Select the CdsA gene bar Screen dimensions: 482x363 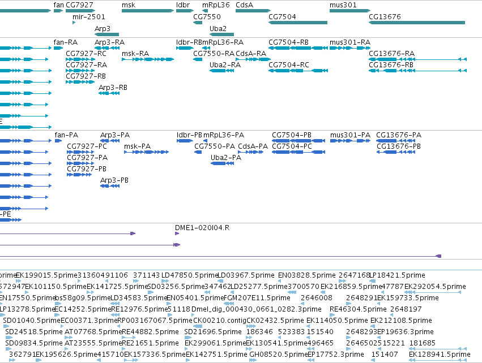pos(253,11)
